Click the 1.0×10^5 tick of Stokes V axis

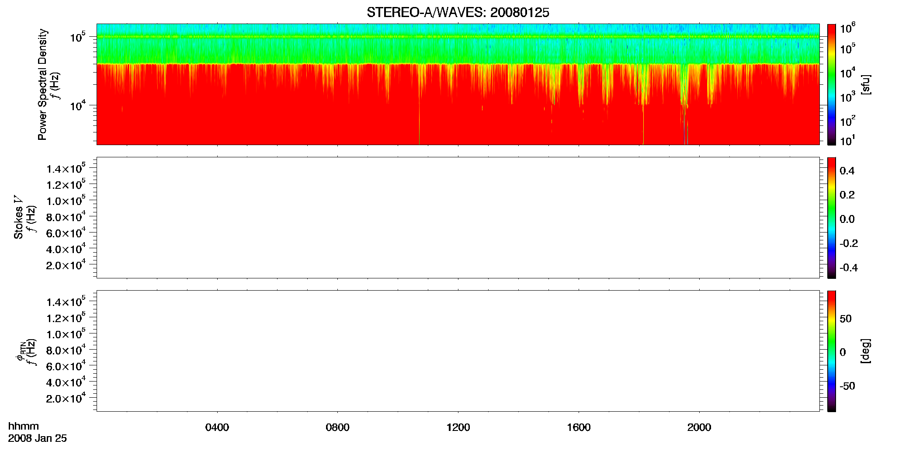coord(66,201)
